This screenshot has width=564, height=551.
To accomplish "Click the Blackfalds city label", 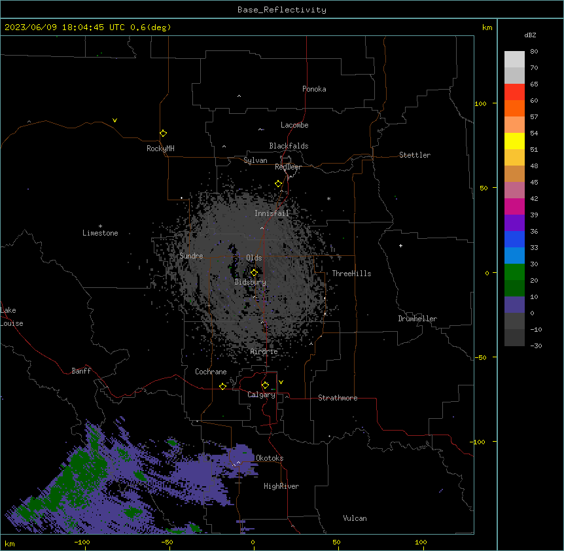I will (x=289, y=146).
